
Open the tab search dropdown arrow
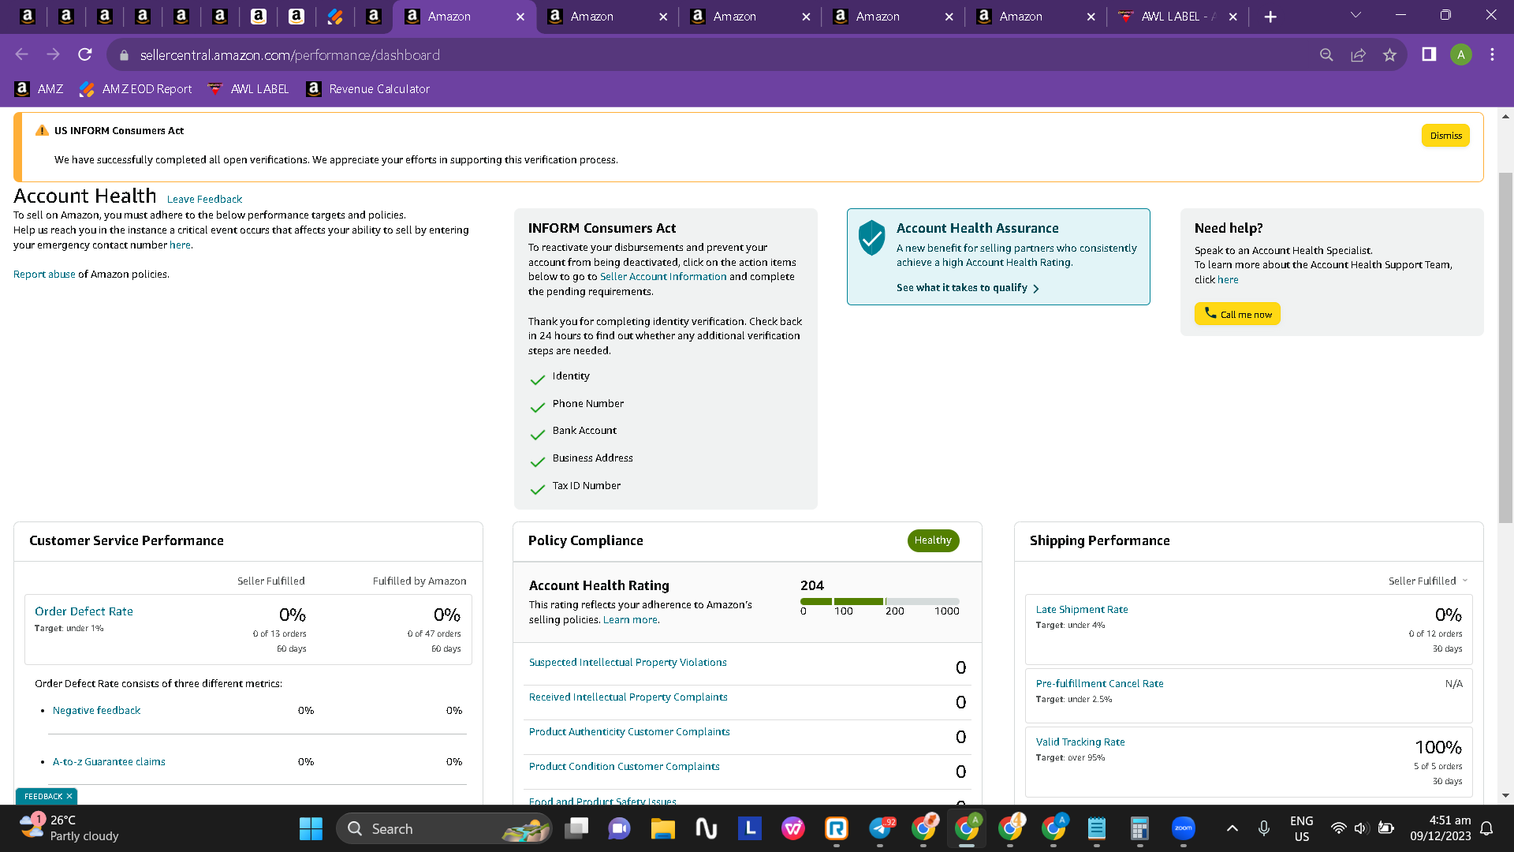point(1356,16)
